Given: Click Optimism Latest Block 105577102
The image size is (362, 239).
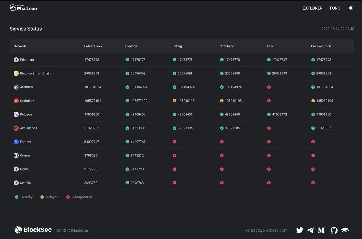Looking at the screenshot, I should click(x=93, y=101).
